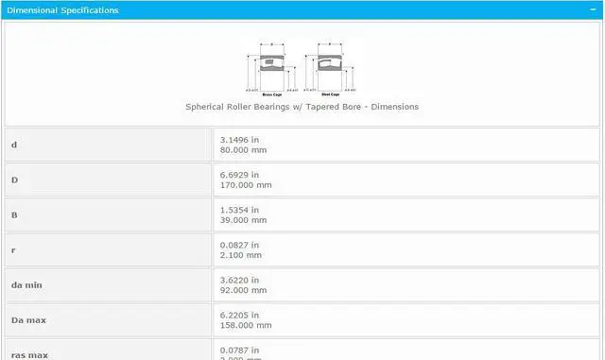Select the 'ras max' row label
The image size is (605, 360).
pos(29,355)
